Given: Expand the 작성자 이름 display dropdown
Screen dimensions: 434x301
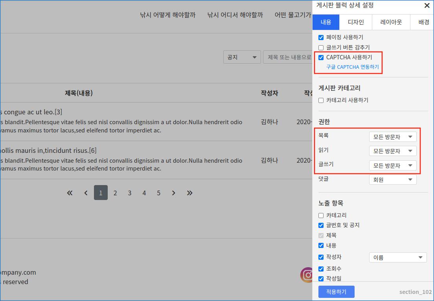Looking at the screenshot, I should point(397,258).
